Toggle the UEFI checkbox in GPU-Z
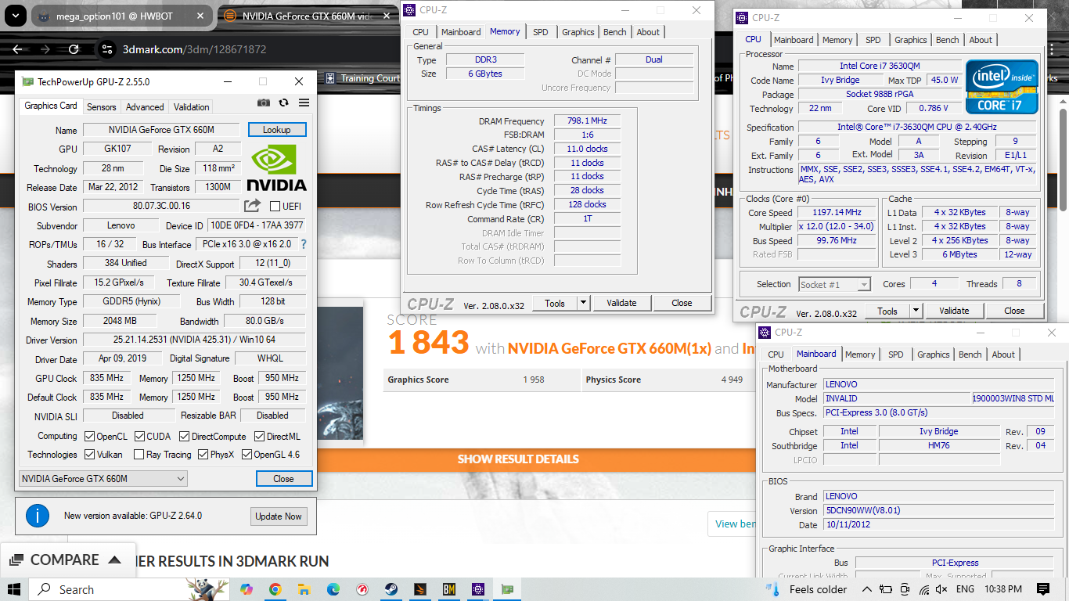The width and height of the screenshot is (1069, 601). coord(275,206)
